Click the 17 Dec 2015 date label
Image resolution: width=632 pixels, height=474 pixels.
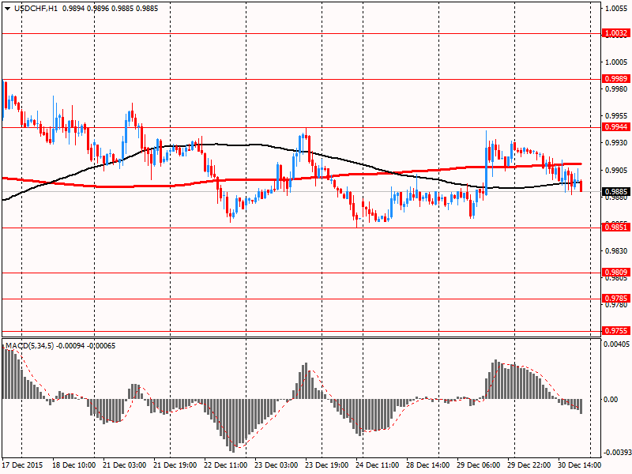pos(23,466)
